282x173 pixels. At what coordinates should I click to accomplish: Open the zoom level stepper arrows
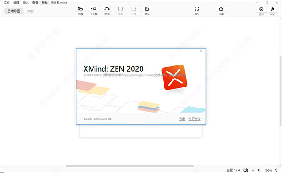[276, 170]
